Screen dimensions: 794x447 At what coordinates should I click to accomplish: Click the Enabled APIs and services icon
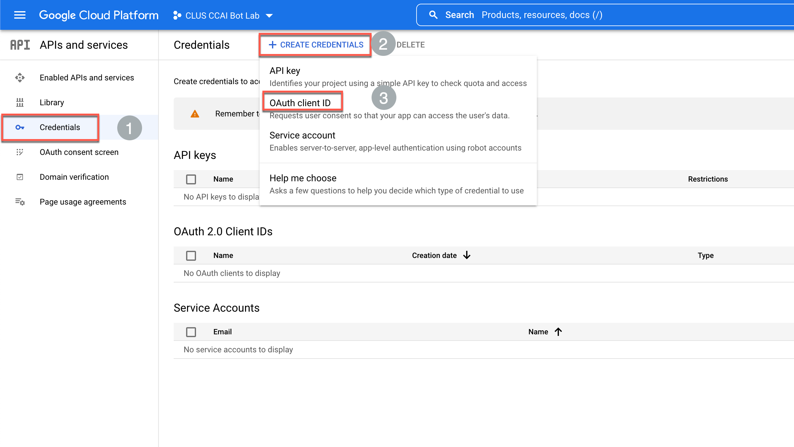pyautogui.click(x=20, y=78)
